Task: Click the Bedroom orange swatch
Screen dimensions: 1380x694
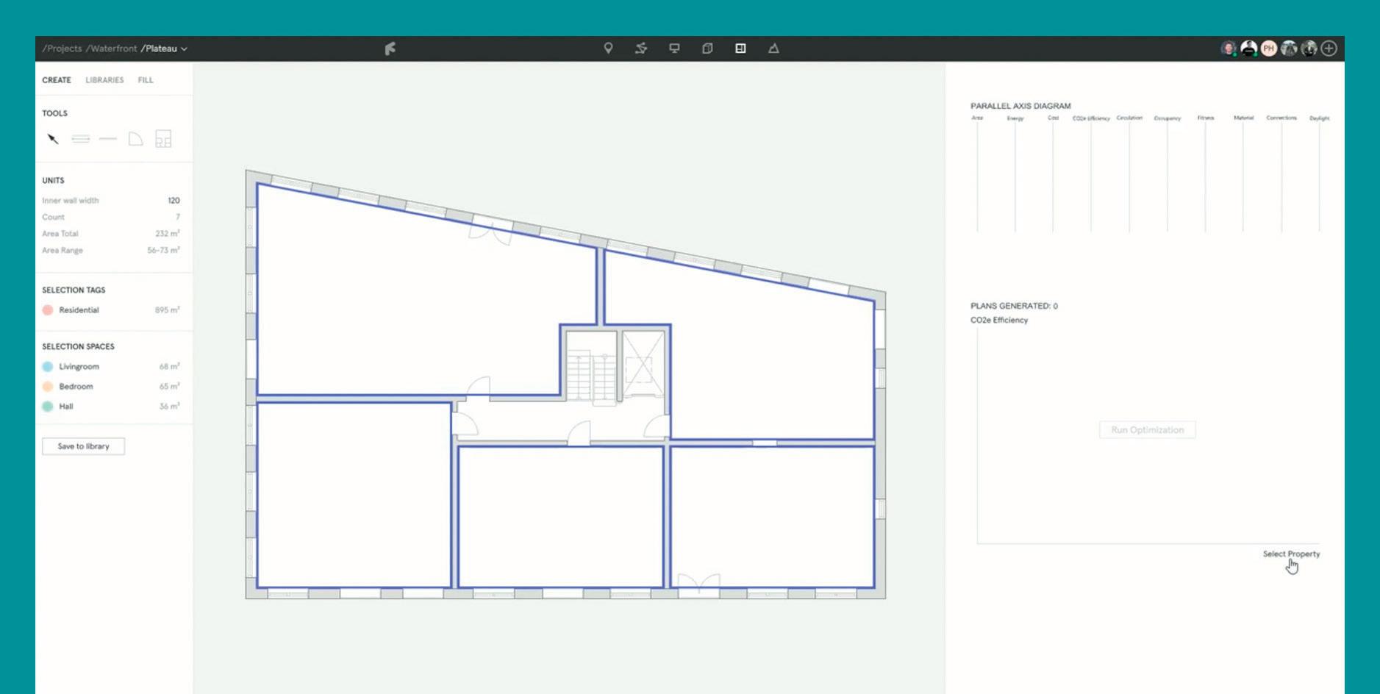Action: point(48,386)
